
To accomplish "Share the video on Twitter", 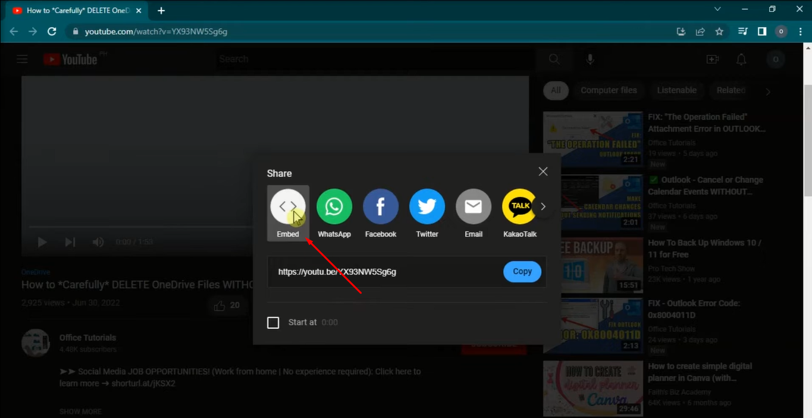I will [x=427, y=206].
